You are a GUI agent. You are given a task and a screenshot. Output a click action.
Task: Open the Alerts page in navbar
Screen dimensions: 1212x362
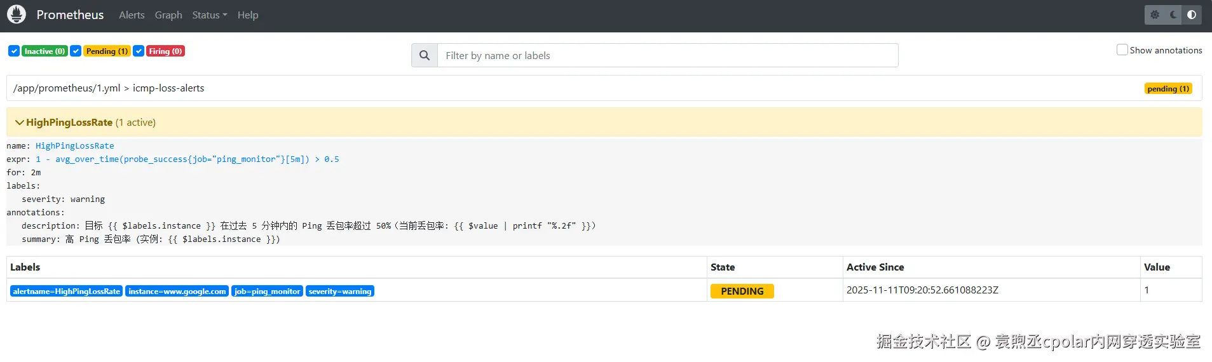[x=132, y=15]
